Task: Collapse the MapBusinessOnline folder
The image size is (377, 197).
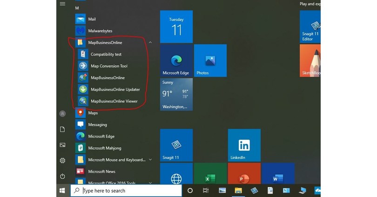Action: [x=150, y=43]
